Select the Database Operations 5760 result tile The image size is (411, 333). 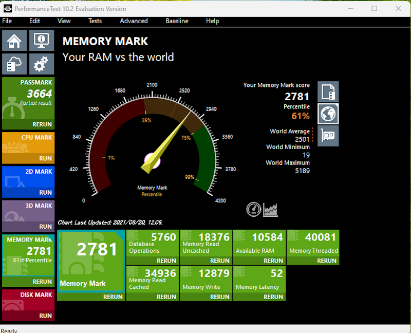point(153,243)
